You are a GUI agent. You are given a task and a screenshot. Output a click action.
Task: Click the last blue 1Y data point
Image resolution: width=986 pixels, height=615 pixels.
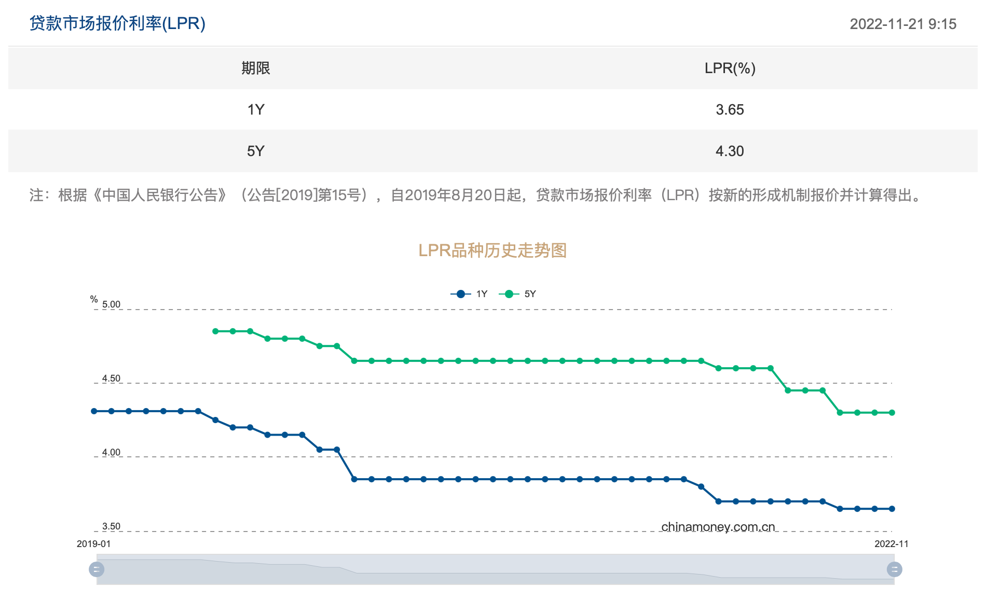892,509
